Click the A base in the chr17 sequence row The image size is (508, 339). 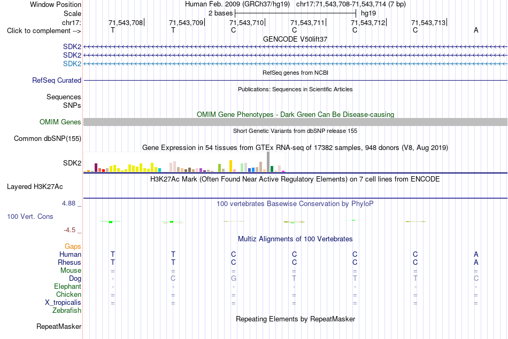[x=476, y=30]
